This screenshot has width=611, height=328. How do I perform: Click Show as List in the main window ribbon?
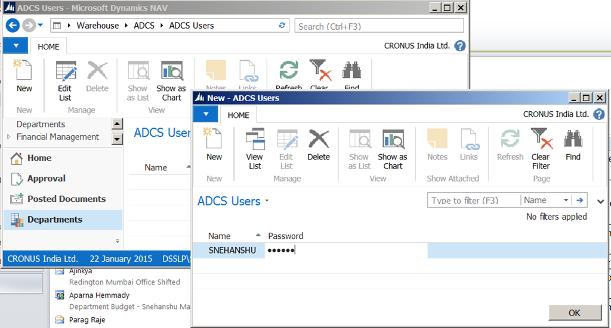point(138,81)
